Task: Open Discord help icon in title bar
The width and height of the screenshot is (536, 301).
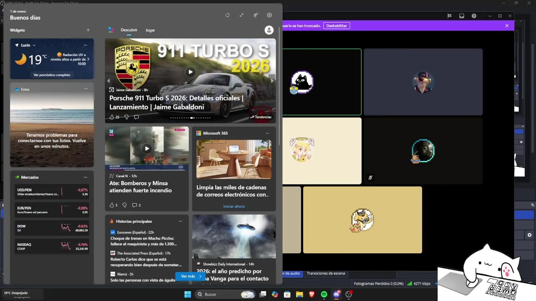Action: click(474, 16)
